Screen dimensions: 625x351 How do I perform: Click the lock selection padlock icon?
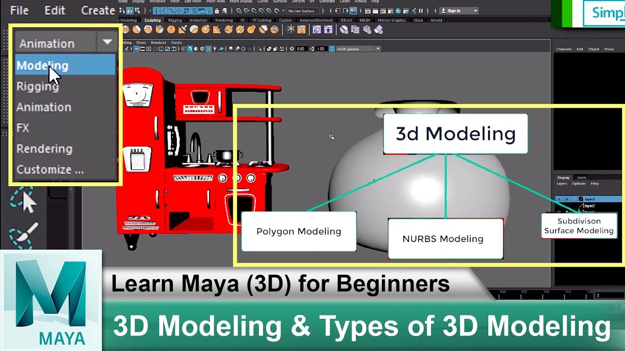coord(217,11)
